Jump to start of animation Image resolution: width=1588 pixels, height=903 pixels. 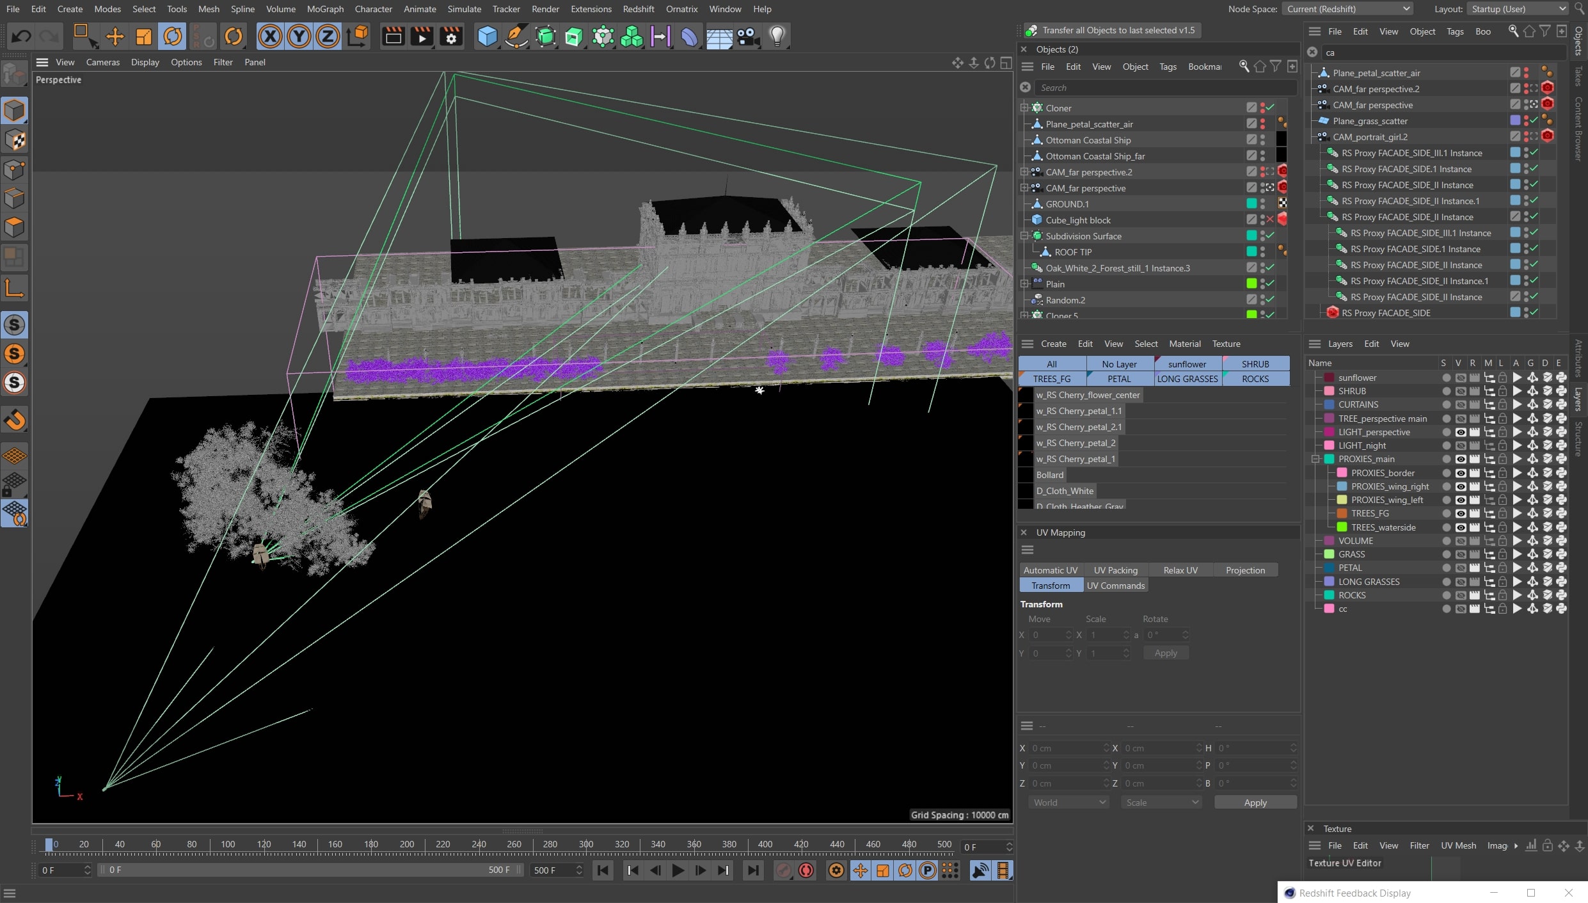click(603, 870)
